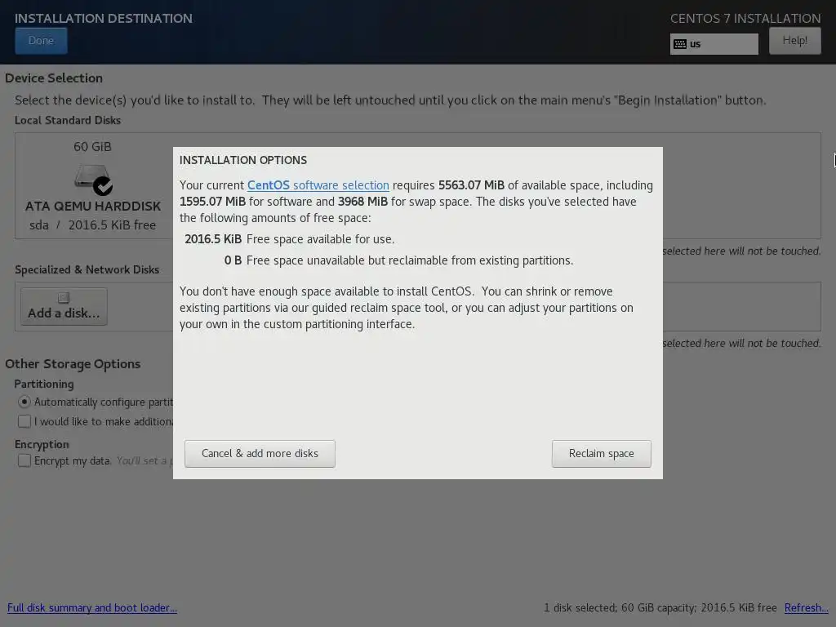Image resolution: width=836 pixels, height=627 pixels.
Task: Click the 60 GiB disk size label
Action: pyautogui.click(x=93, y=147)
